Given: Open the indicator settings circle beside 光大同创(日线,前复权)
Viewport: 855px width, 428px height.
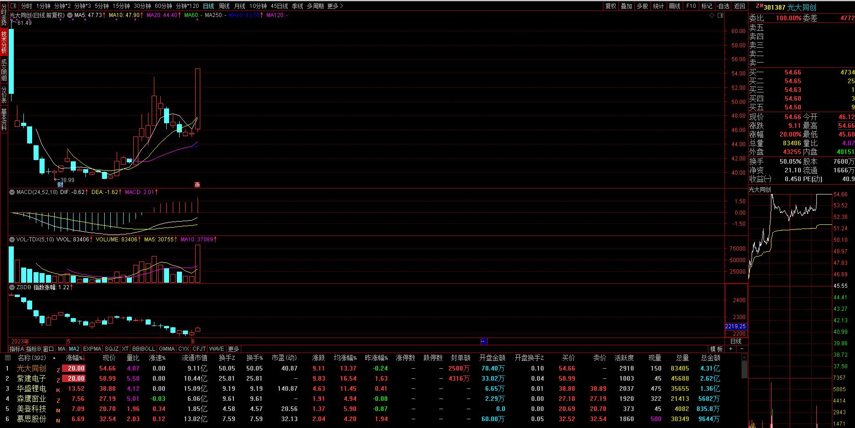Looking at the screenshot, I should 70,15.
